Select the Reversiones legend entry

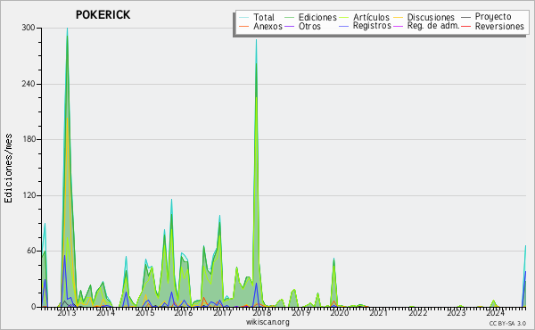pos(492,26)
